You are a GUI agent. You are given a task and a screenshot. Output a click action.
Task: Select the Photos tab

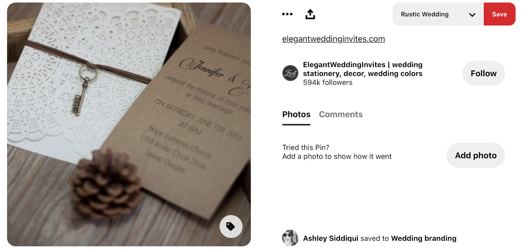pyautogui.click(x=296, y=115)
